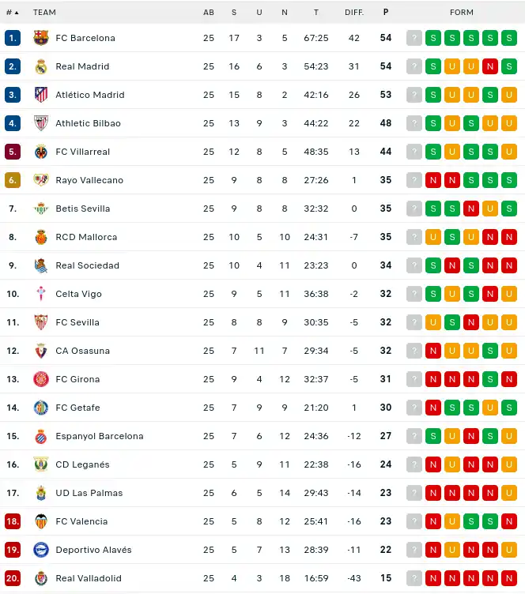
Task: Sort table by rank number header
Action: click(x=12, y=13)
